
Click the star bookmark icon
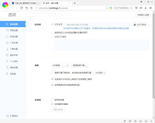click(x=31, y=8)
